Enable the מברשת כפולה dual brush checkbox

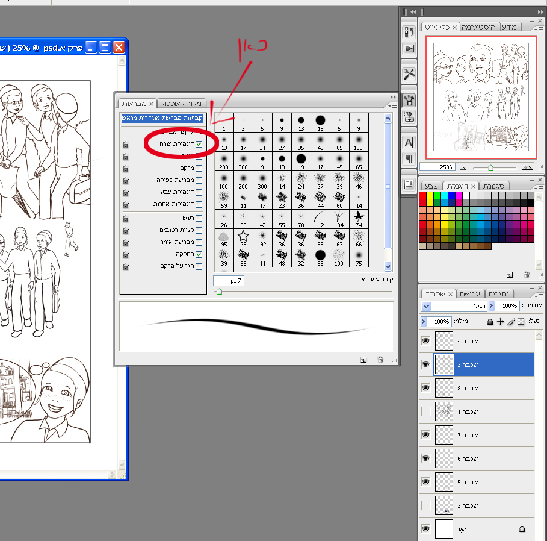(x=199, y=180)
